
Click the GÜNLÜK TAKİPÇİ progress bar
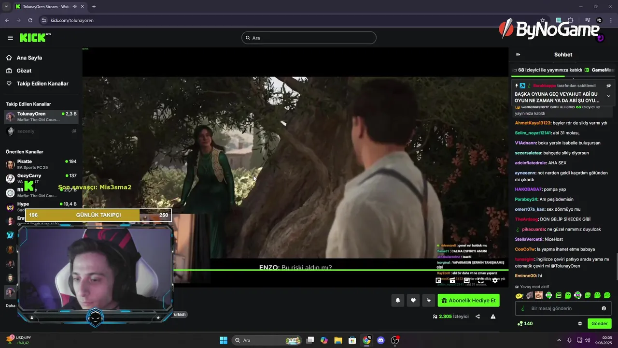click(x=98, y=215)
